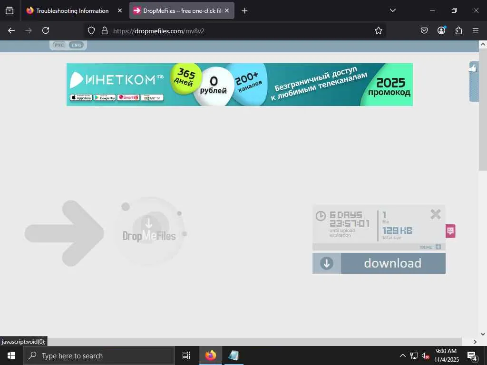Close the DropMeFiles tab
Screen dimensions: 487x365
pos(227,10)
